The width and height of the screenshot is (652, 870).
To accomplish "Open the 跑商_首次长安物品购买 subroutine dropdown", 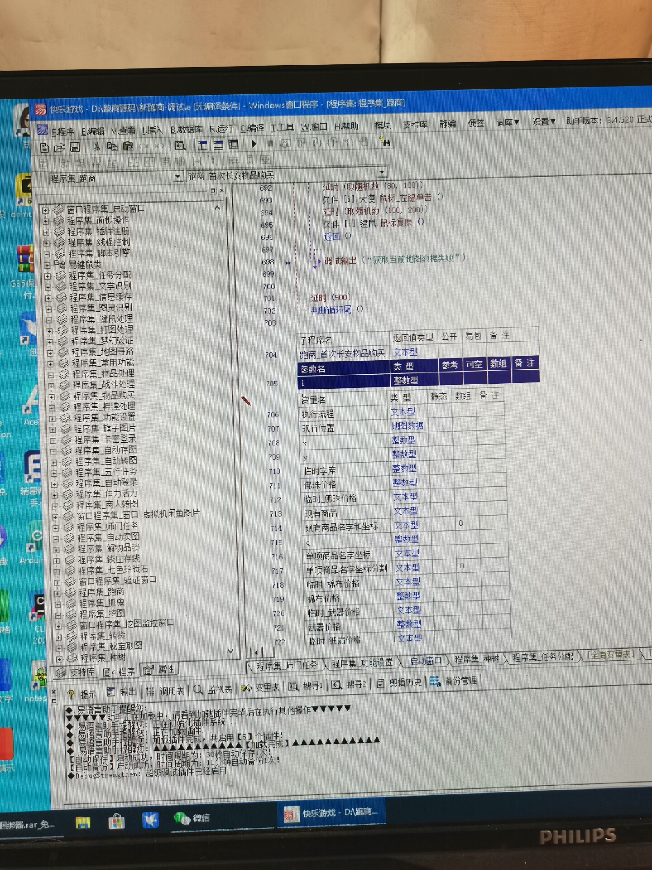I will [x=383, y=172].
